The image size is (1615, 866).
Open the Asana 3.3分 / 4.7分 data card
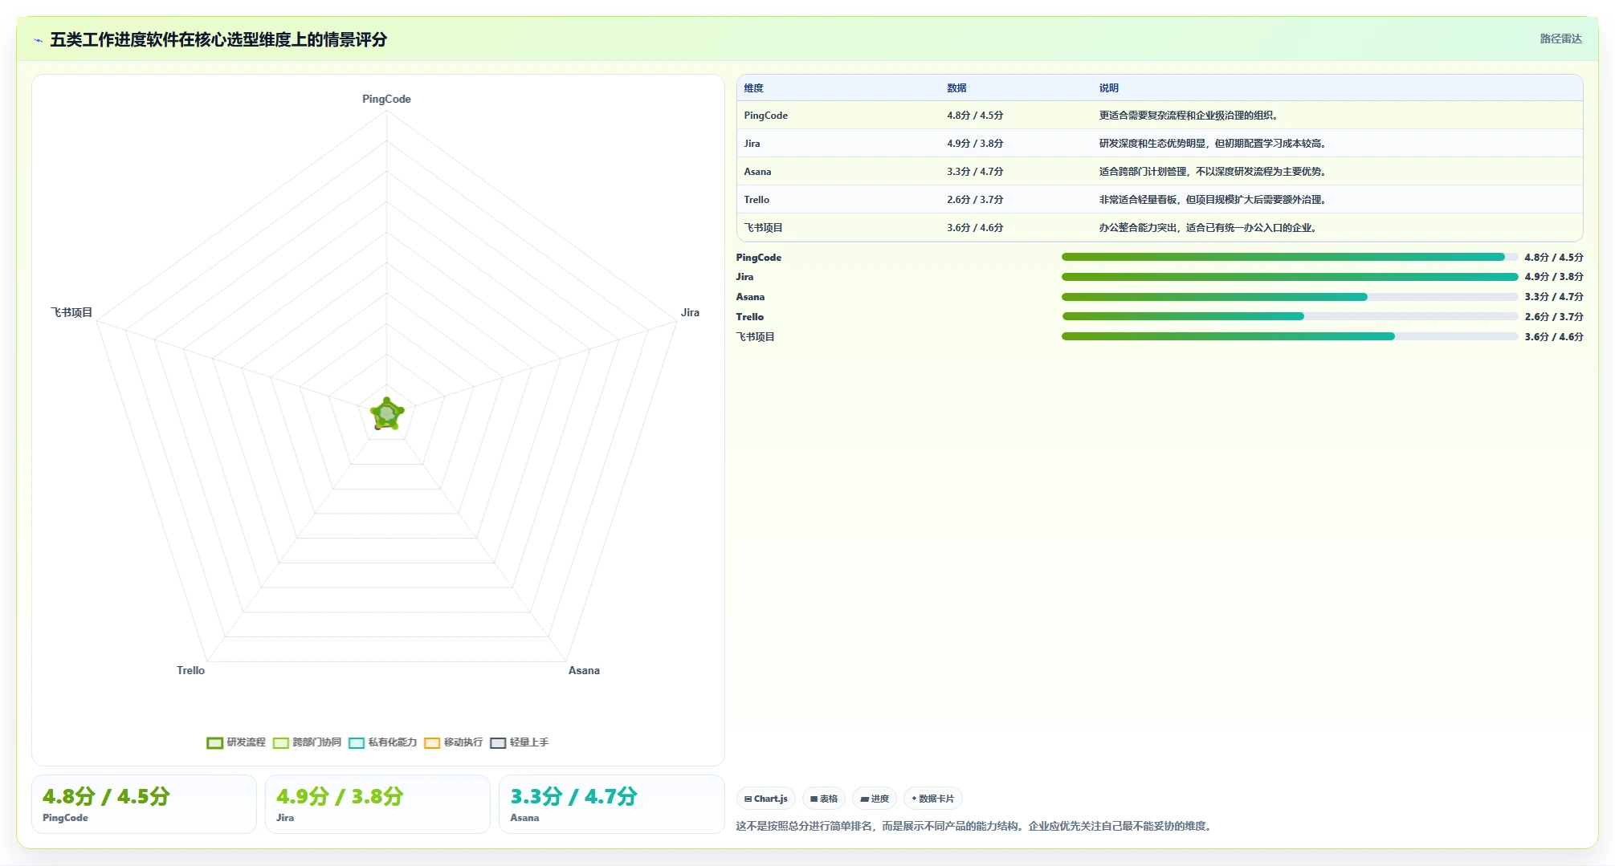pyautogui.click(x=612, y=804)
